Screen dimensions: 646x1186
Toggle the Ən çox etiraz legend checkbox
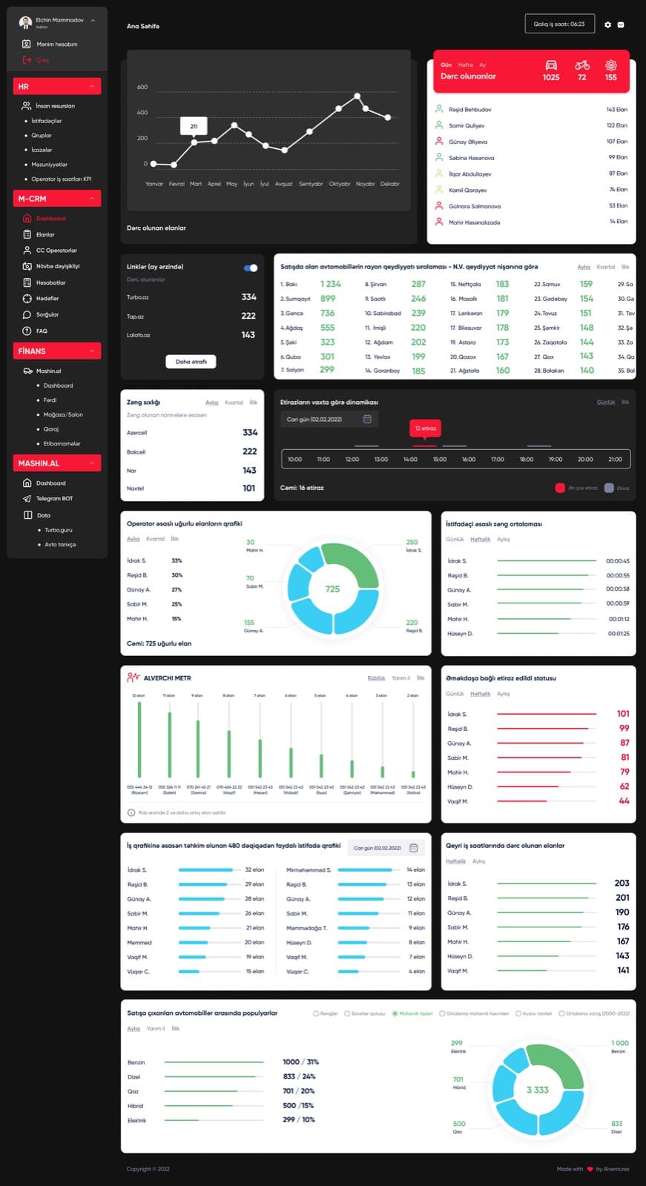(x=560, y=488)
